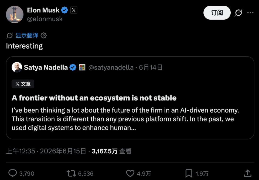Open the Grok icon beside subscribe button
Screen dimensions: 259x180
[238, 13]
